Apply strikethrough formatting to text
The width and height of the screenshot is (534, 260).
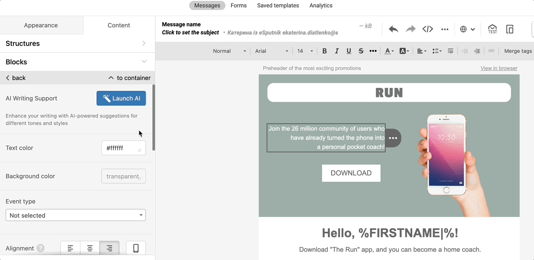pos(361,51)
